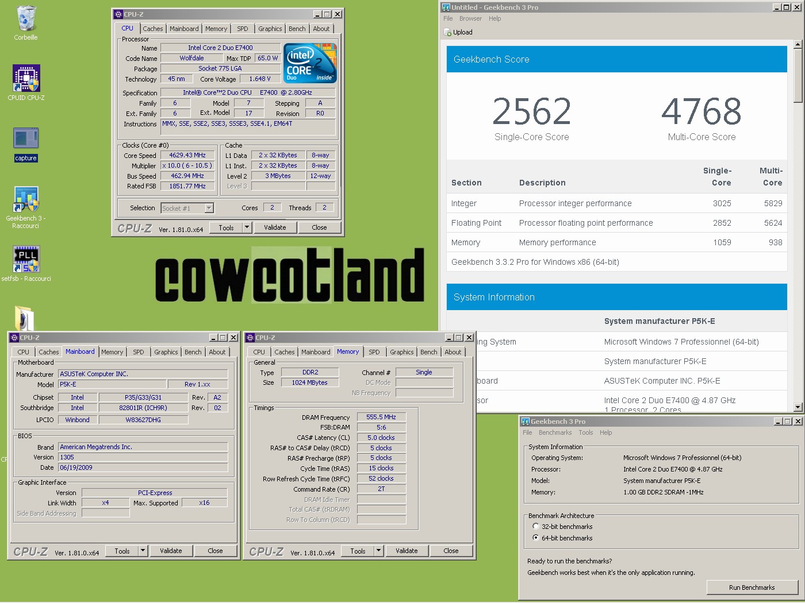
Task: Select the folder icon below setfsb
Action: [24, 318]
